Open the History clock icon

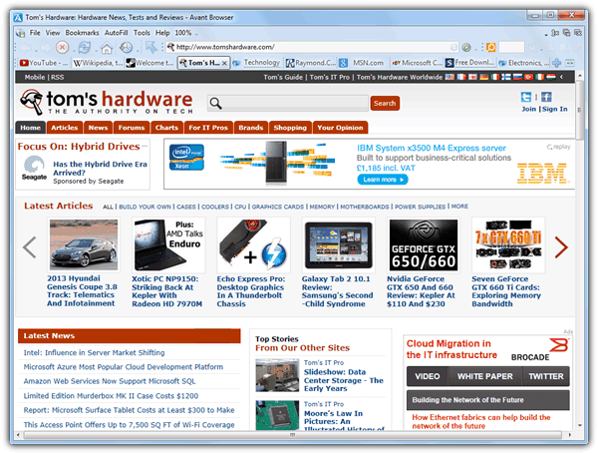[x=126, y=47]
